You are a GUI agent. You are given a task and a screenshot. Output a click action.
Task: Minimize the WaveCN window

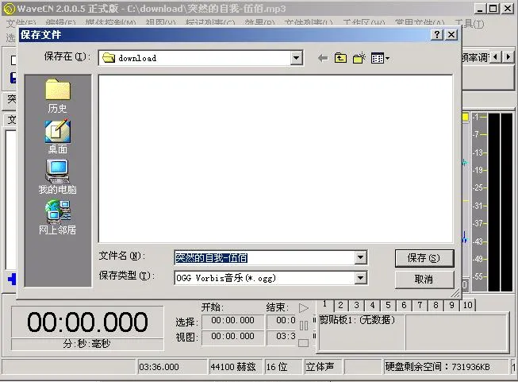pos(480,9)
